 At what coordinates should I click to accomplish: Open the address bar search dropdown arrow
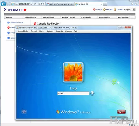tap(37, 4)
